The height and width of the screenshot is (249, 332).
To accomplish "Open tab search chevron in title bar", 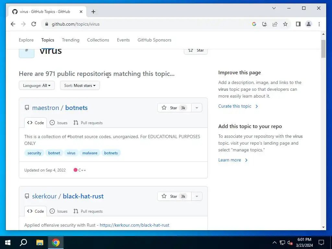I will [274, 8].
